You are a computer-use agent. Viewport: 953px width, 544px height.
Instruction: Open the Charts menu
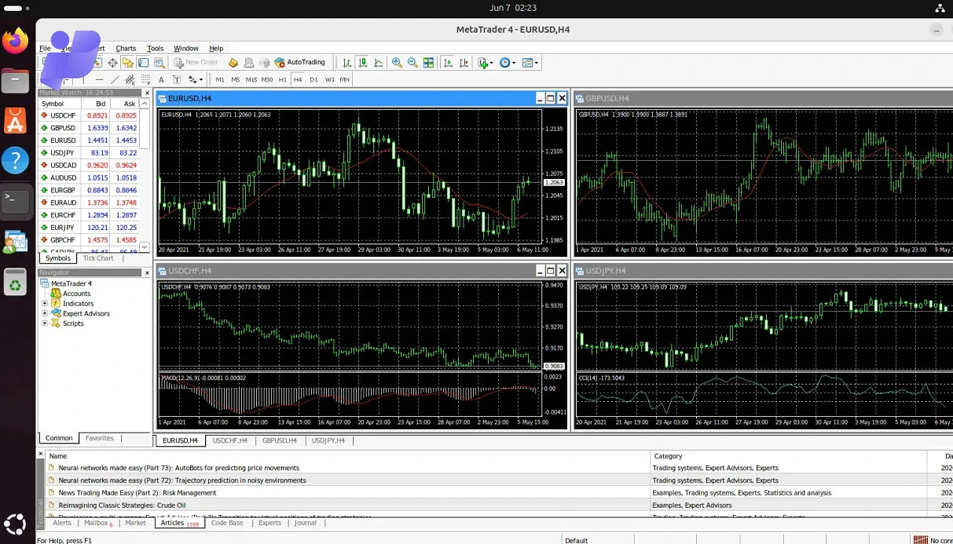pyautogui.click(x=126, y=49)
